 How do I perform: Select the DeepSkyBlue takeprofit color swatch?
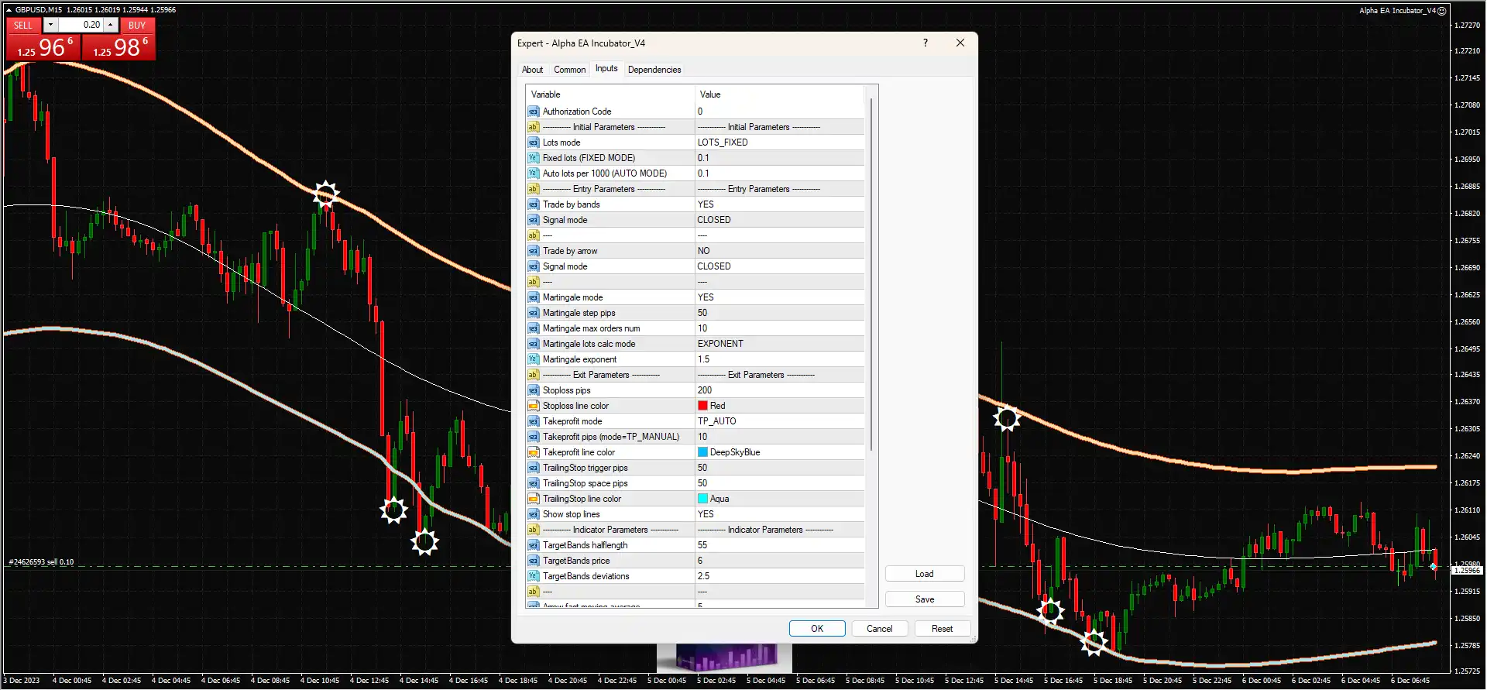pyautogui.click(x=702, y=452)
